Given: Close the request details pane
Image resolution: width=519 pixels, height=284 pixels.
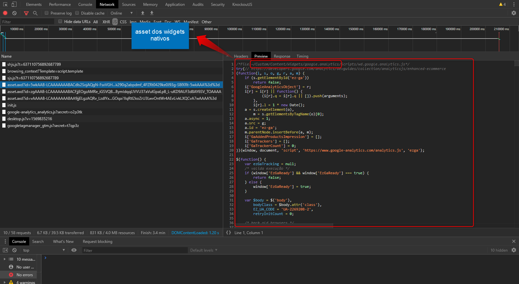Looking at the screenshot, I should click(227, 56).
